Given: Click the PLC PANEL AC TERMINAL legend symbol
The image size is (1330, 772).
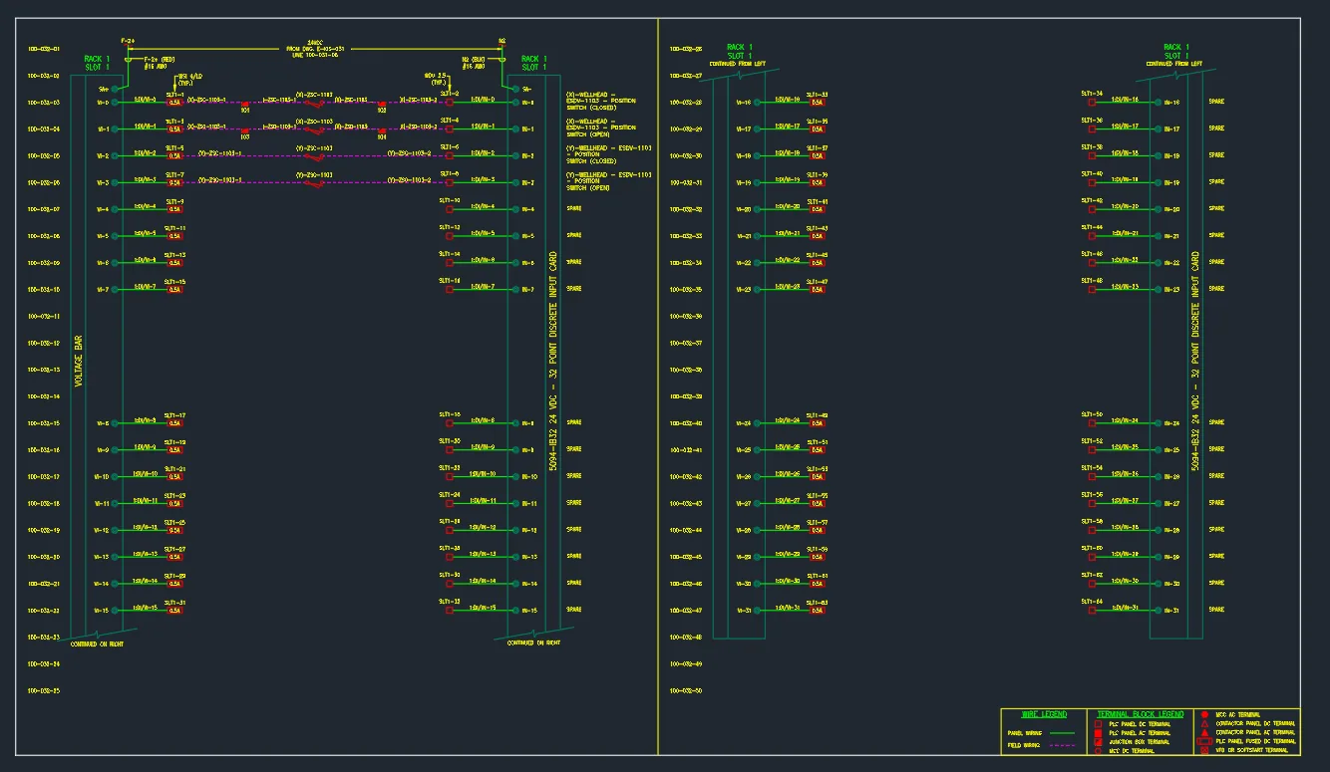Looking at the screenshot, I should pyautogui.click(x=1098, y=733).
